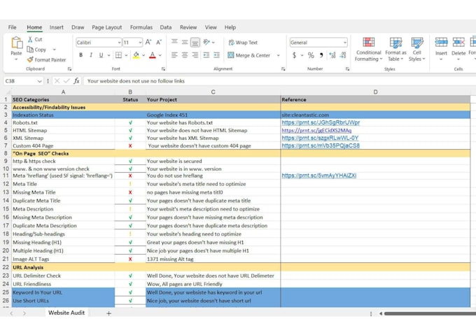The width and height of the screenshot is (476, 321).
Task: Open the font size 11 dropdown
Action: coord(140,43)
